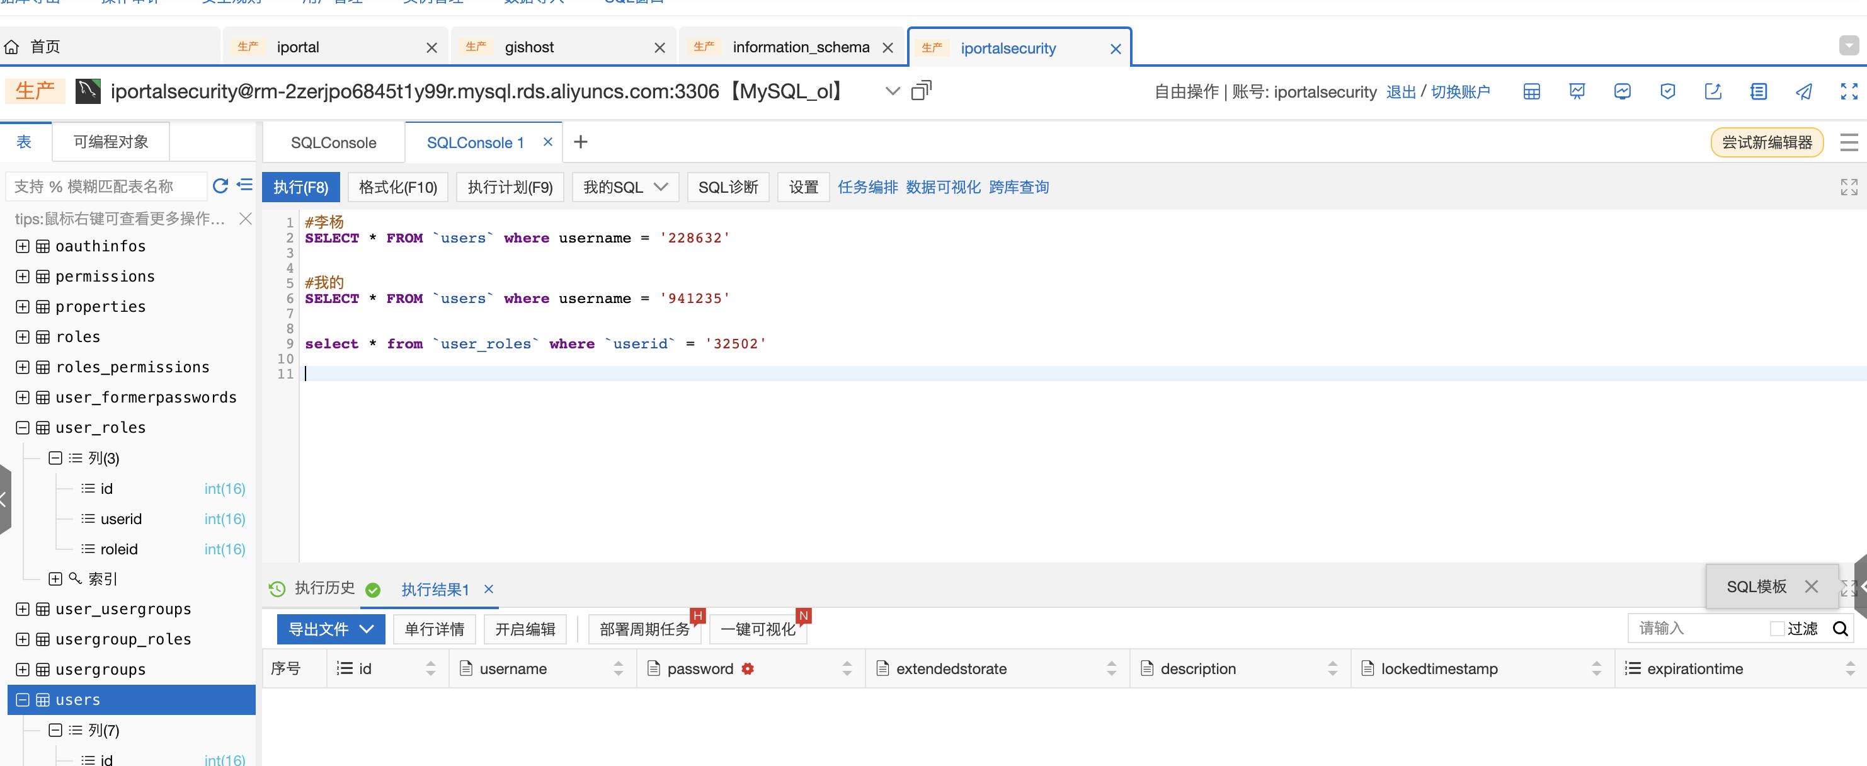Refresh the table list in sidebar

(220, 186)
